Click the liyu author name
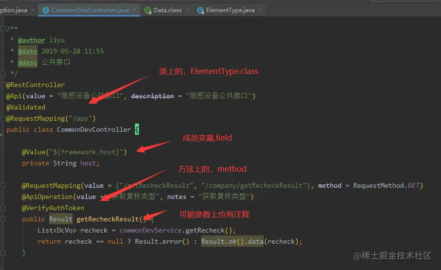This screenshot has width=441, height=270. click(x=57, y=40)
